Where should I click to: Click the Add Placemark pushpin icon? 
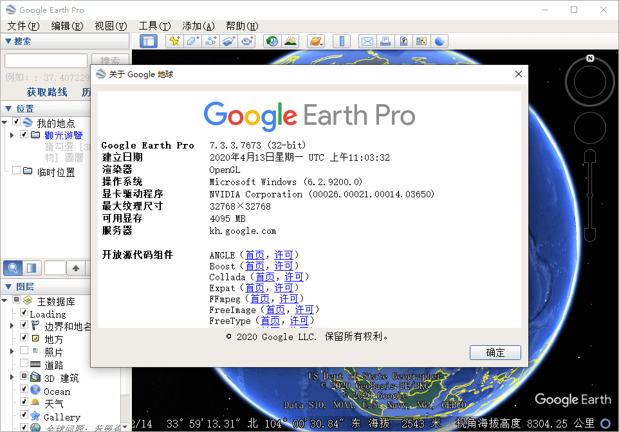(x=174, y=41)
